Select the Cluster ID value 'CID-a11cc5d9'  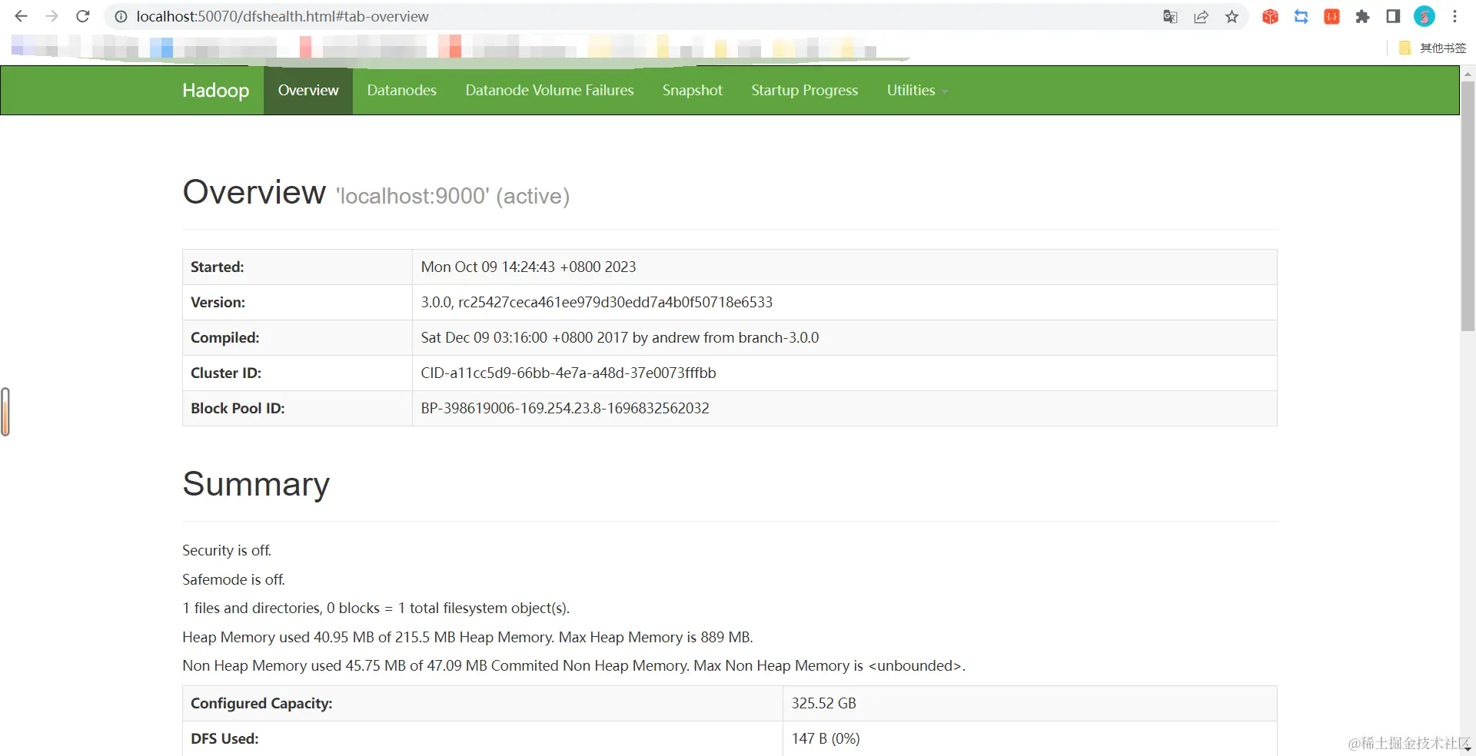(568, 373)
